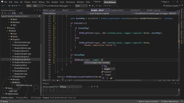This screenshot has width=184, height=103.
Task: Click the Undo icon in the toolbar
Action: tap(20, 6)
